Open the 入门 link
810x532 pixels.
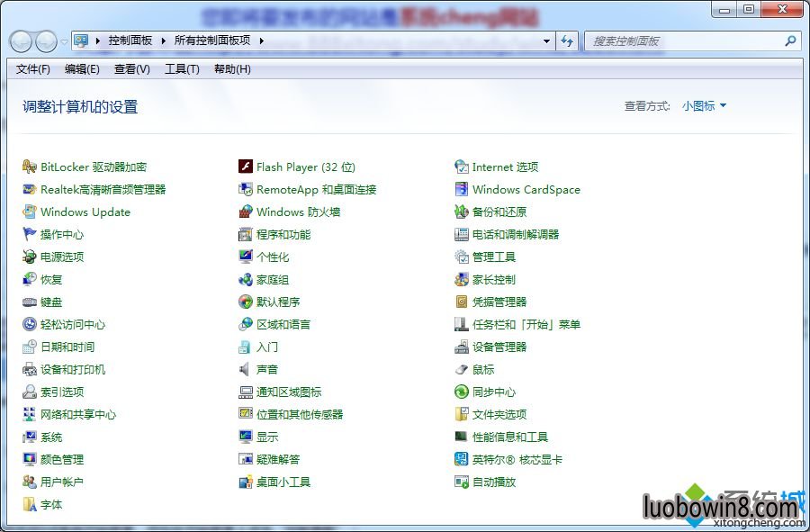267,347
